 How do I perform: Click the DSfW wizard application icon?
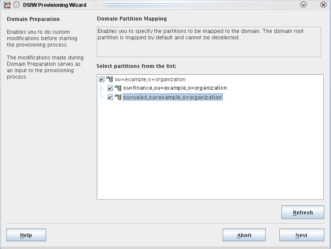7,5
